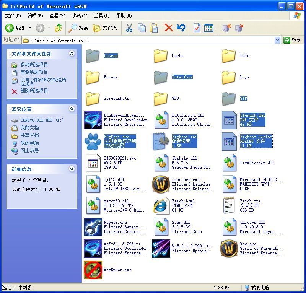The height and width of the screenshot is (293, 306).
Task: Open the Back button history dropdown arrow
Action: 29,28
